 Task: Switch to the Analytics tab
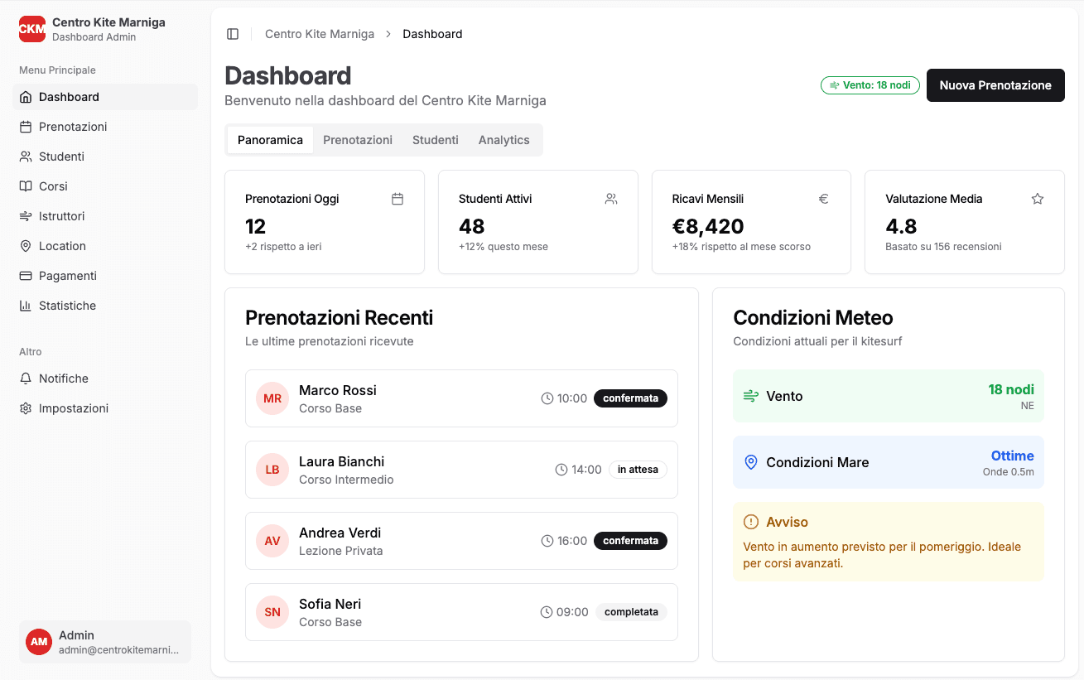coord(503,140)
